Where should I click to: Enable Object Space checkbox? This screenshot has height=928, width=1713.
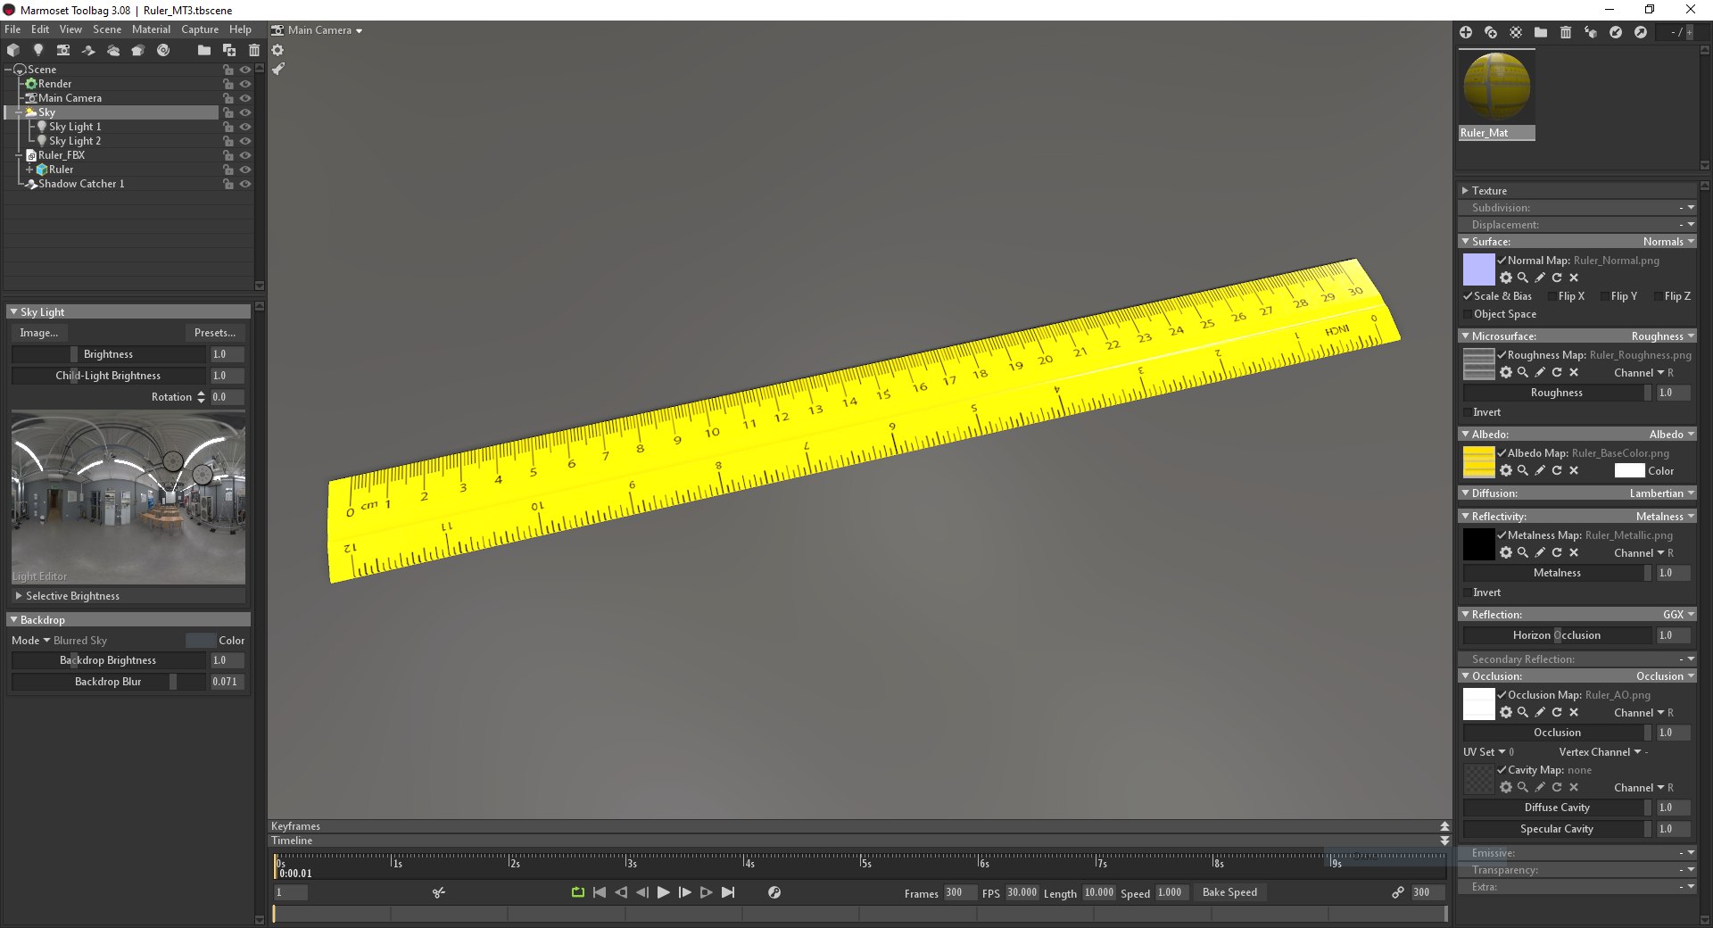click(1468, 314)
